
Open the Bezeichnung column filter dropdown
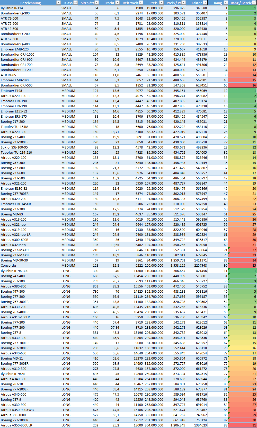58,3
